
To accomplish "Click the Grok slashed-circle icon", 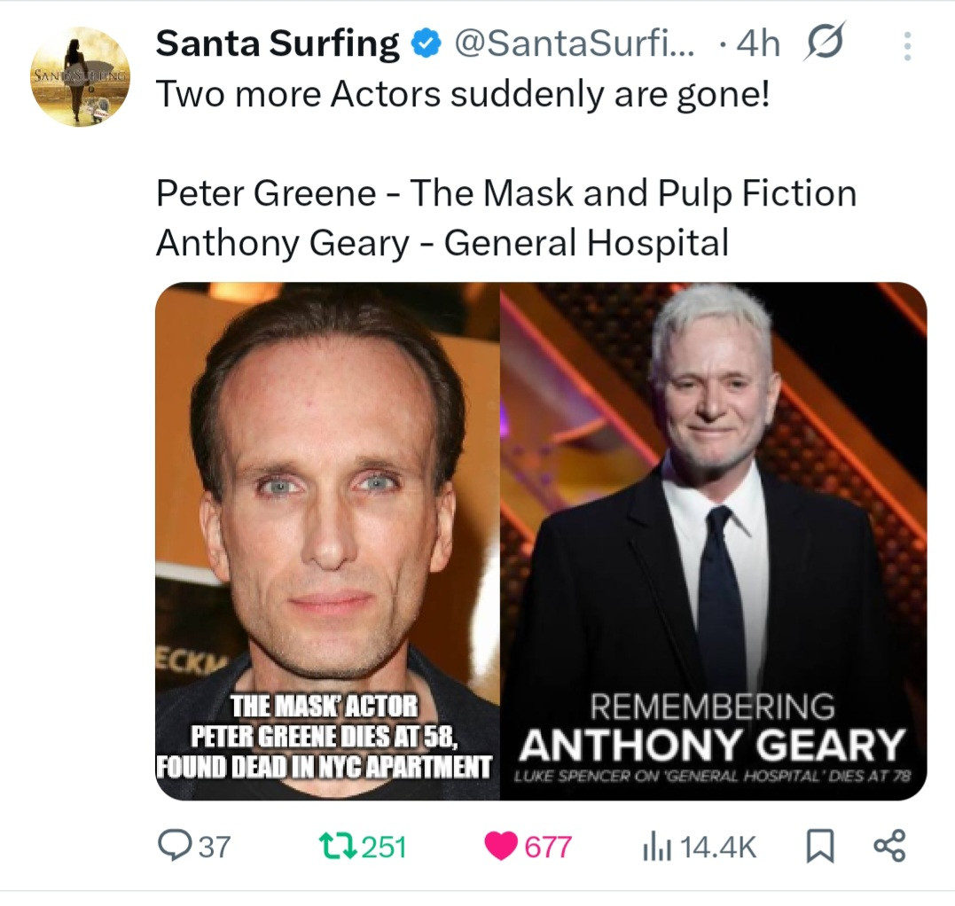I will pos(825,43).
